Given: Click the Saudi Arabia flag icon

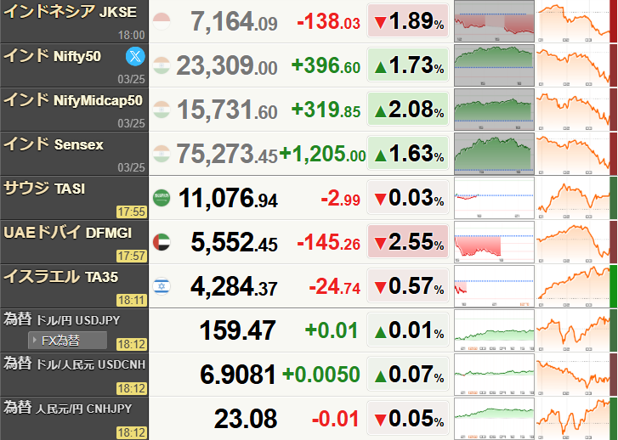Looking at the screenshot, I should [x=162, y=198].
